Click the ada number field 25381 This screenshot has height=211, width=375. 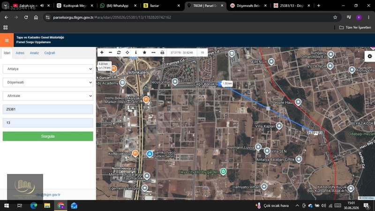[x=48, y=109]
